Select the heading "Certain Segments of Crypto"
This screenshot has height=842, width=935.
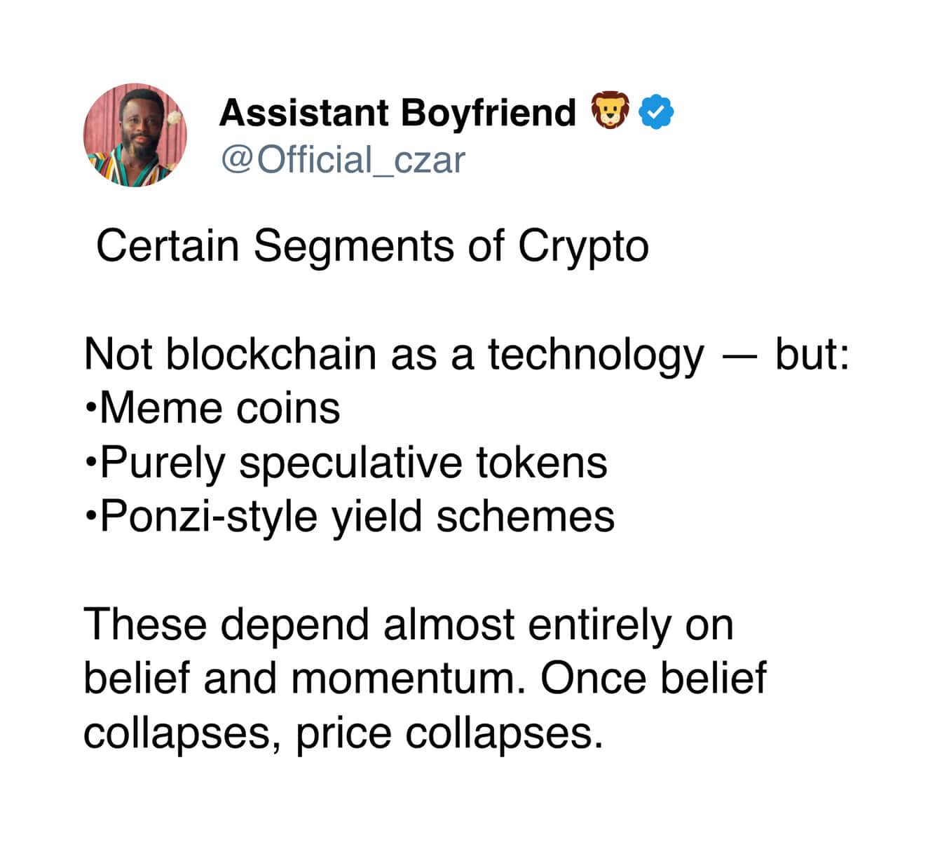[372, 247]
